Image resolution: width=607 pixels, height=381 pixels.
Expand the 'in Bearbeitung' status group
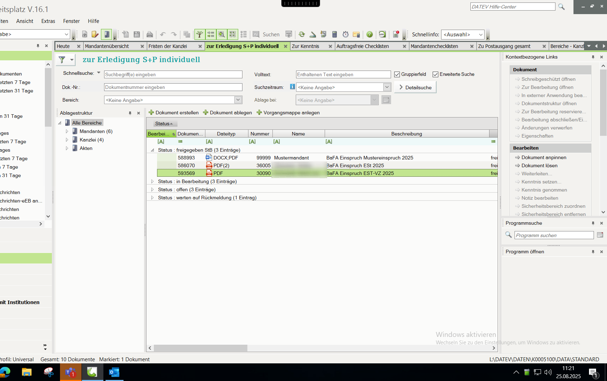coord(152,181)
